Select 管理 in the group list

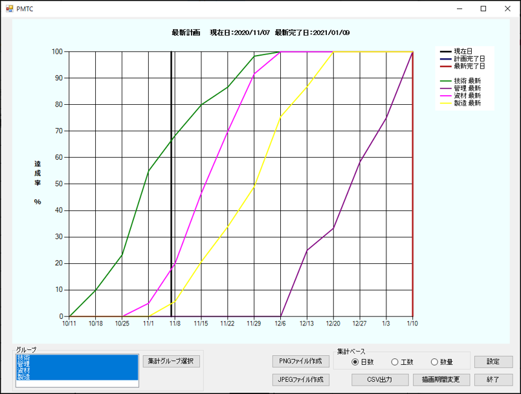(x=77, y=364)
